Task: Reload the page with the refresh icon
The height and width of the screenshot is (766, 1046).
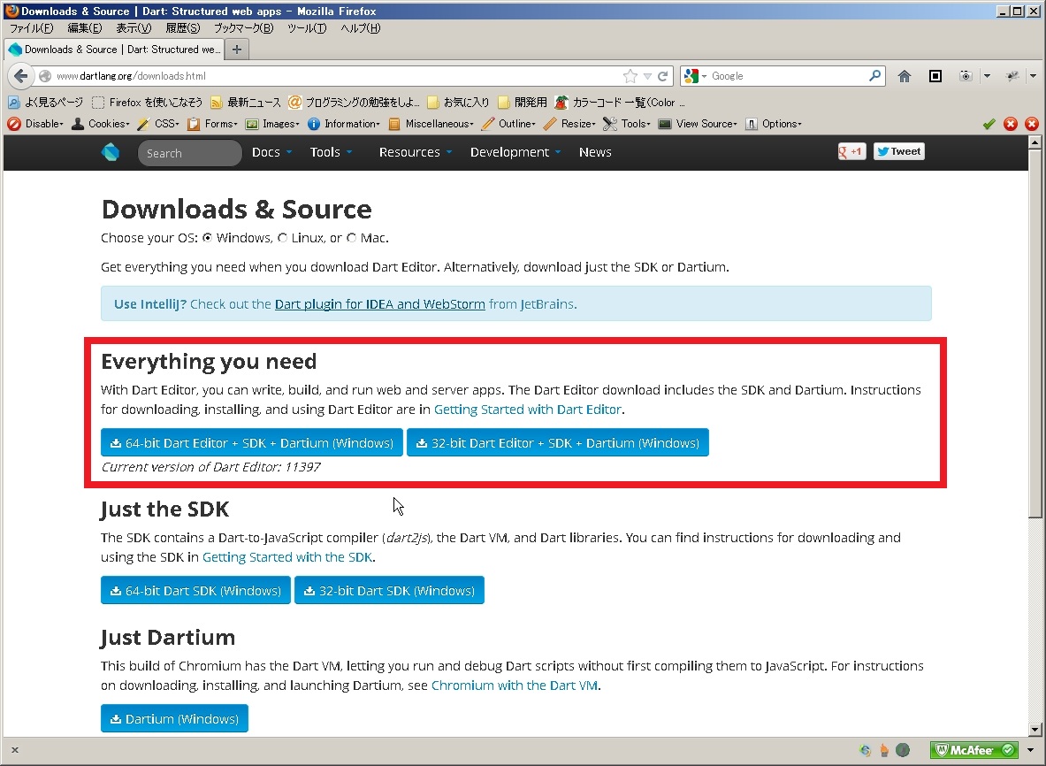Action: pyautogui.click(x=662, y=76)
